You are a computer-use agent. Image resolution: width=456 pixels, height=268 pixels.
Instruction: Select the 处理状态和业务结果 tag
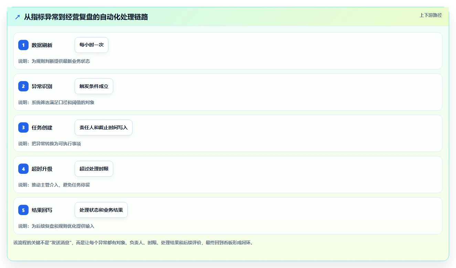(101, 210)
